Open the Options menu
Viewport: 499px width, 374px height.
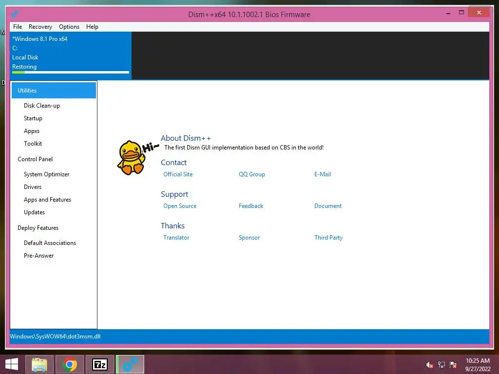[x=69, y=27]
